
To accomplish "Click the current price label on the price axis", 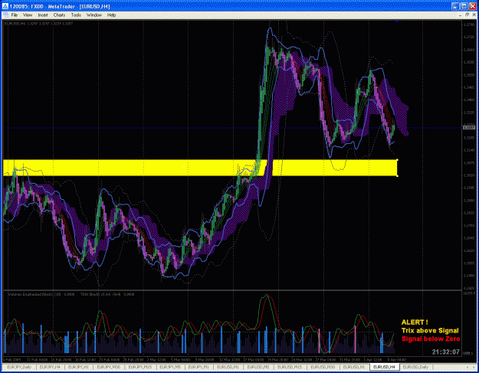I will 469,127.
